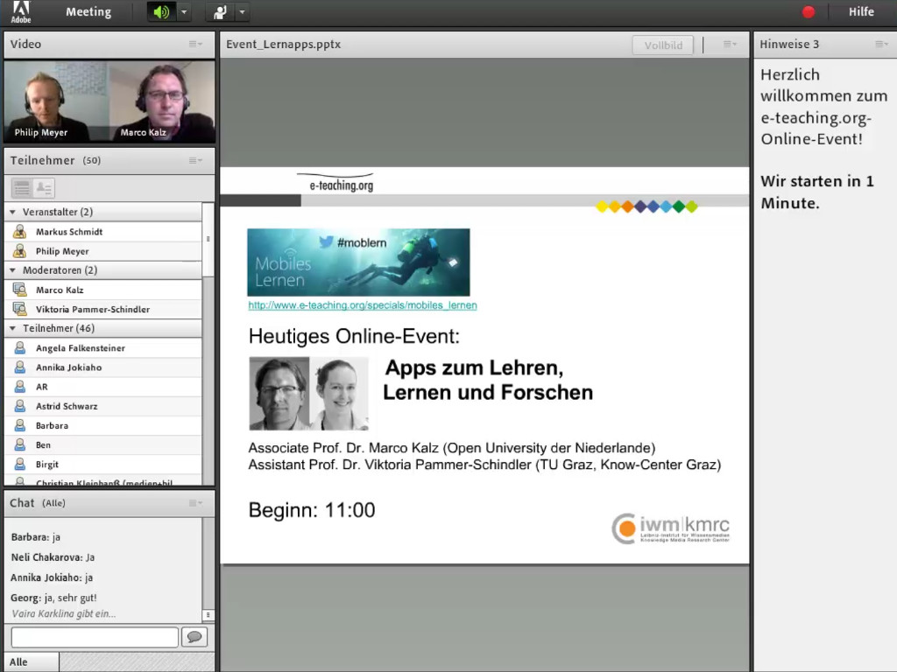This screenshot has height=672, width=897.
Task: Select Astrid Schwarz in attendee list
Action: (x=103, y=406)
